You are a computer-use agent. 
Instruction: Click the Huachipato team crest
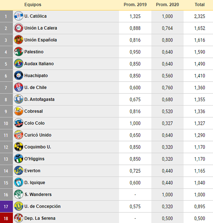click(19, 76)
